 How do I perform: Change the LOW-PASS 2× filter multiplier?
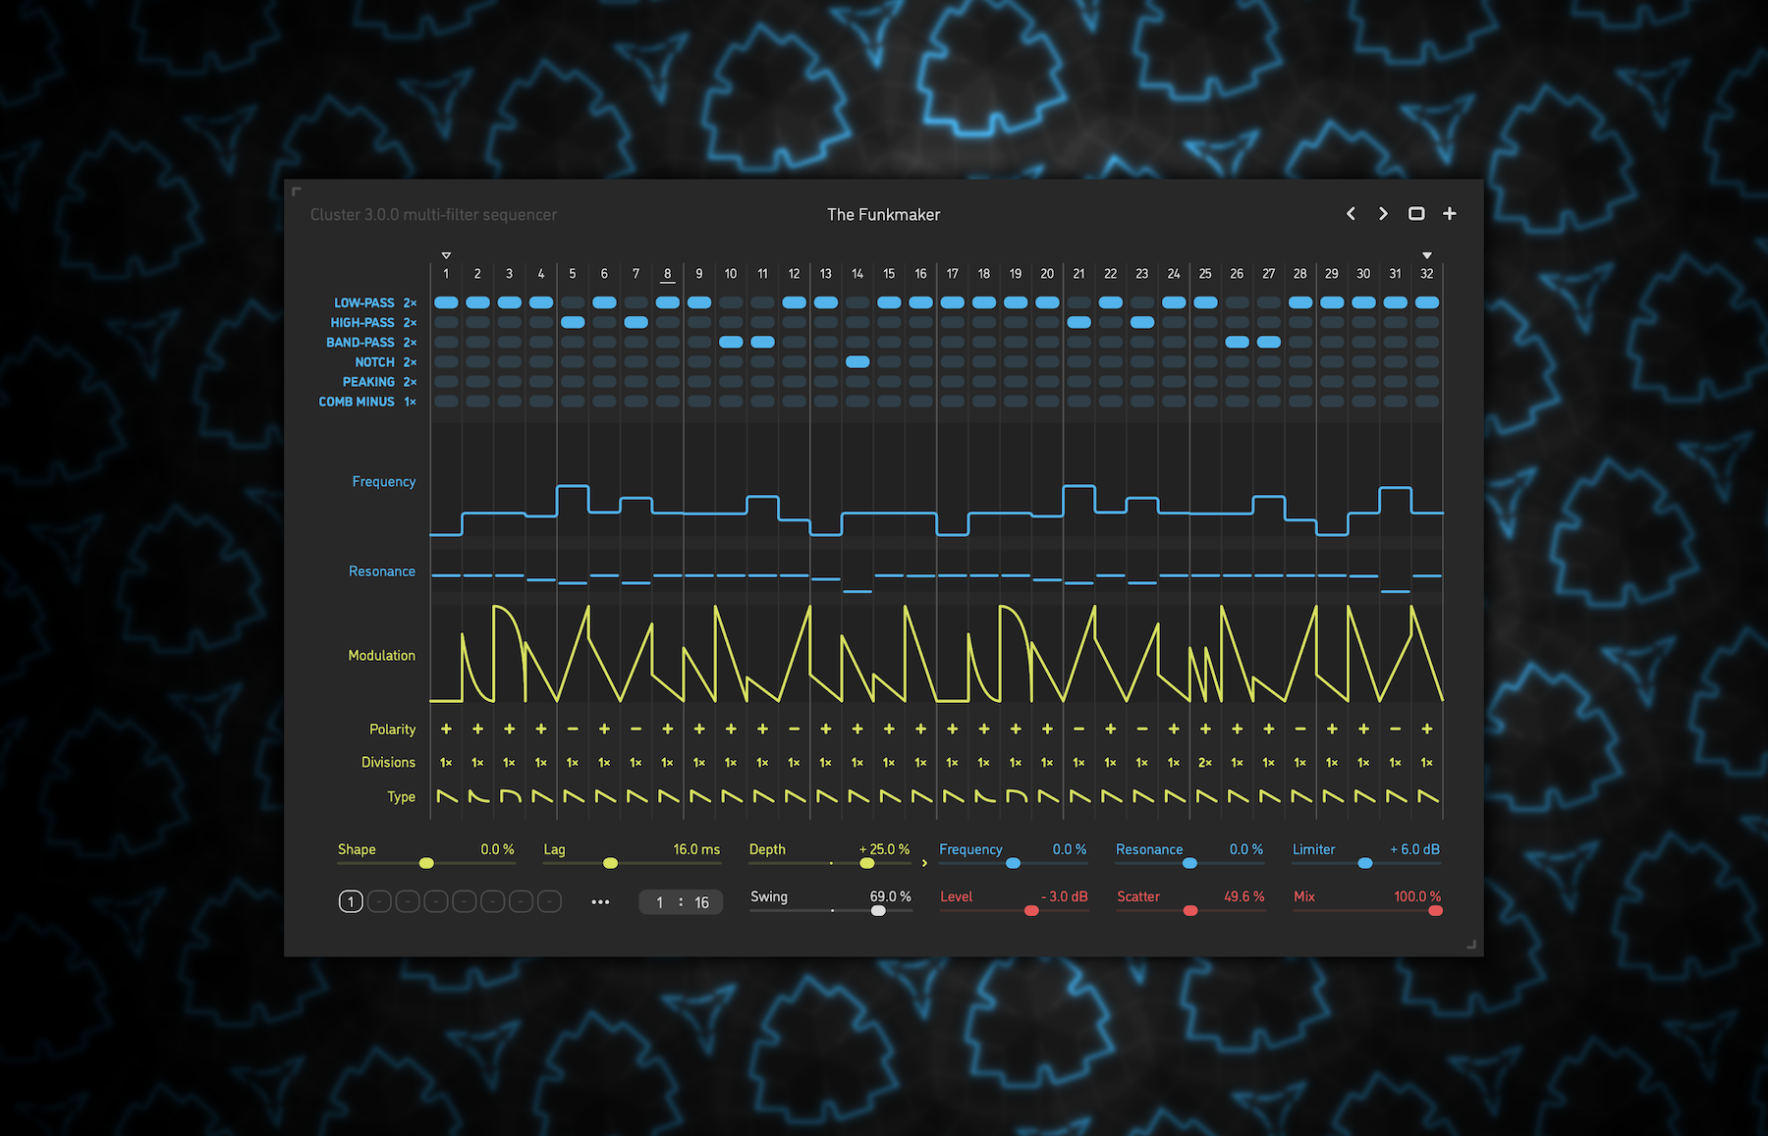410,303
